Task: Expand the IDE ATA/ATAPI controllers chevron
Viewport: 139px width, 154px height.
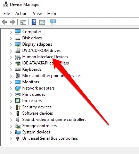Action: [x=11, y=63]
